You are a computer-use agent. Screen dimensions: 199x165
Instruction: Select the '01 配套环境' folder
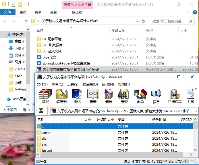coord(49,39)
